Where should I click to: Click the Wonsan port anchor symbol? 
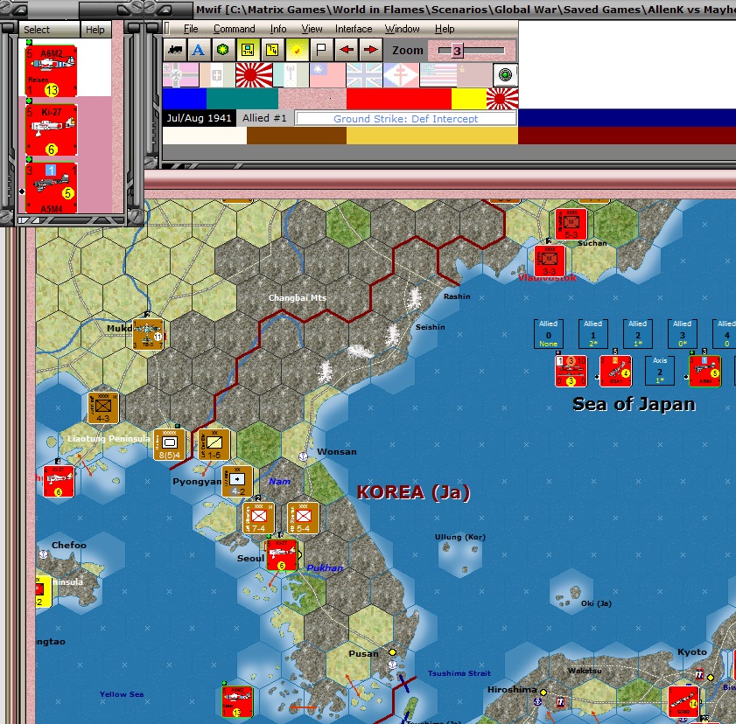click(x=303, y=456)
